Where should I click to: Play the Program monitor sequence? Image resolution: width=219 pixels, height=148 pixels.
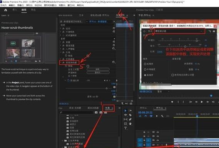coord(202,102)
